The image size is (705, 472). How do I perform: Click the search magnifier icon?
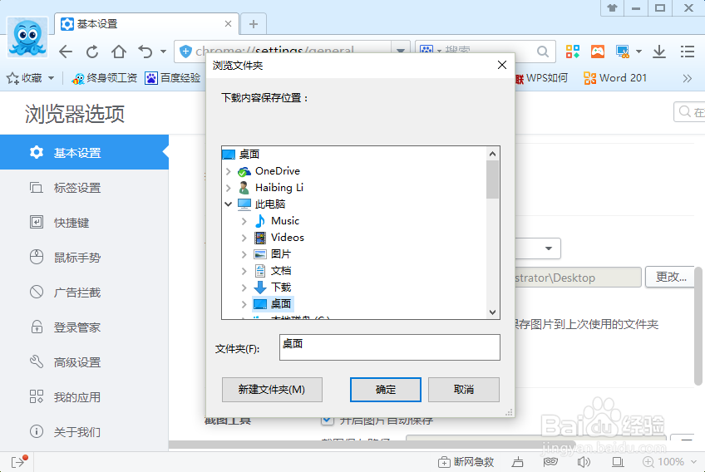[543, 52]
